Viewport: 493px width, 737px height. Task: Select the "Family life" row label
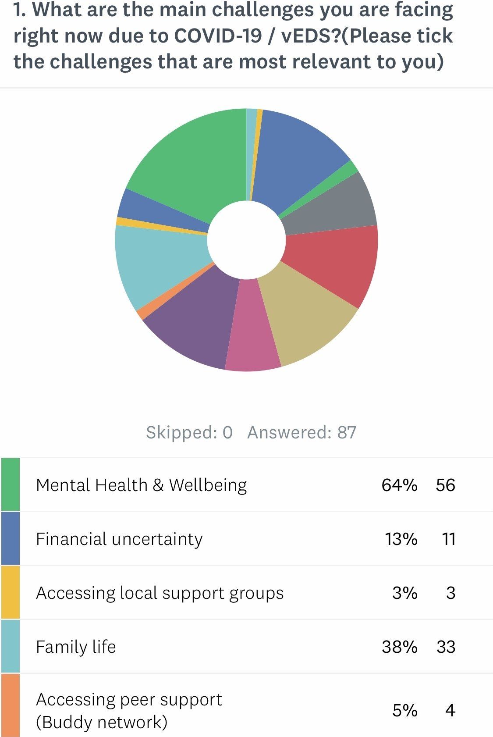(x=76, y=647)
